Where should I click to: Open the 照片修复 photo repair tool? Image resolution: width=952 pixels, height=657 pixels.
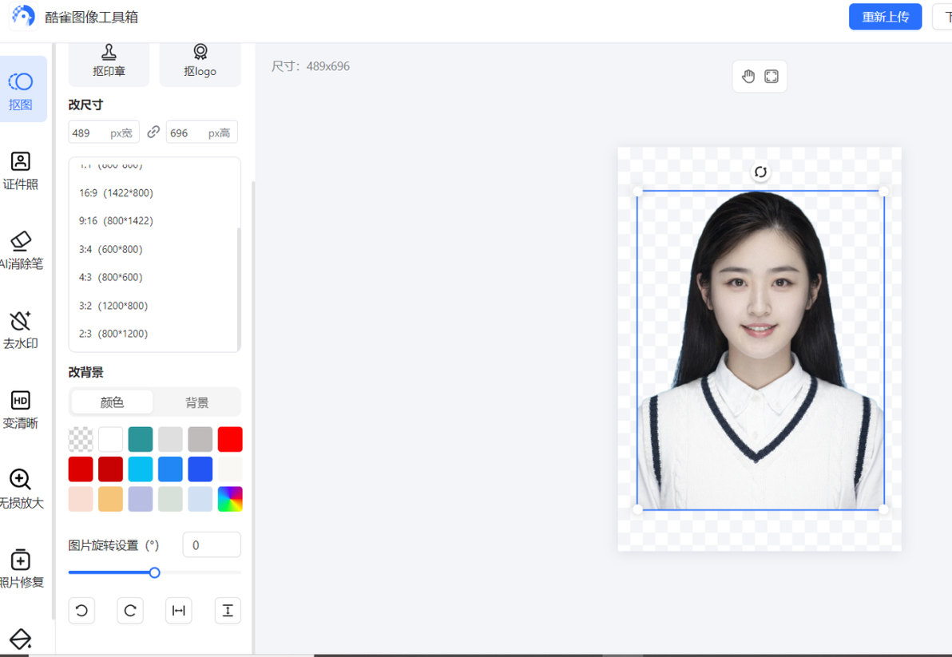pyautogui.click(x=21, y=569)
